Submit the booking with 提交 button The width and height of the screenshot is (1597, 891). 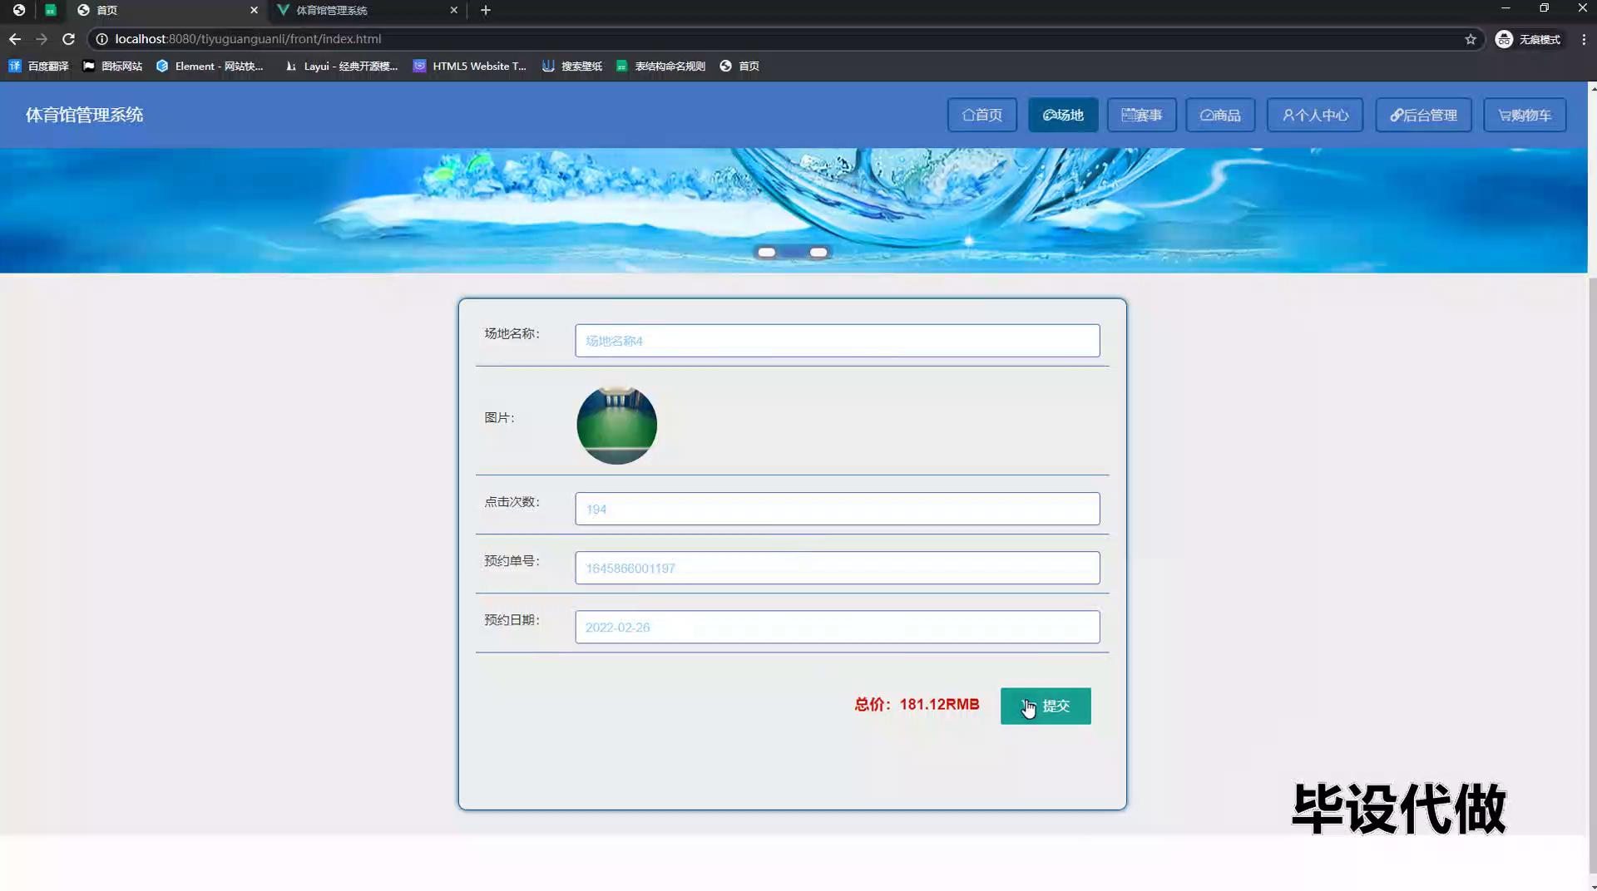tap(1045, 706)
